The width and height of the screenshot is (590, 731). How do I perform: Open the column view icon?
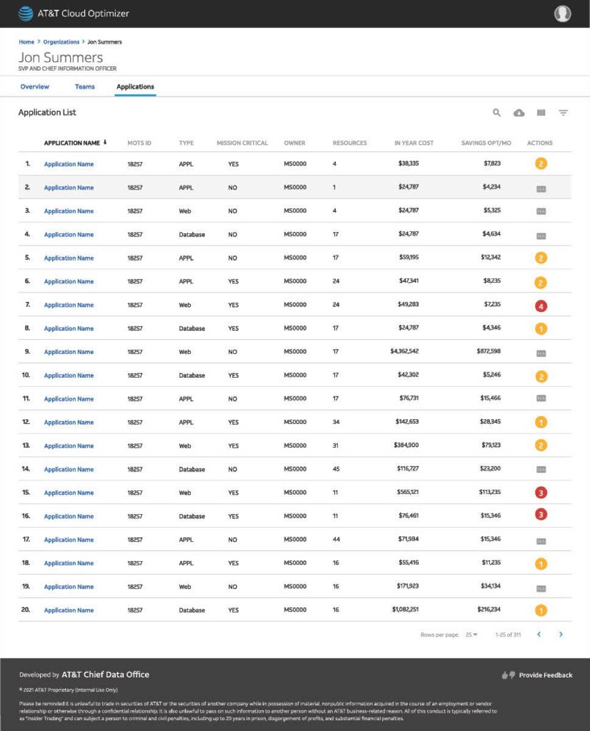coord(541,113)
